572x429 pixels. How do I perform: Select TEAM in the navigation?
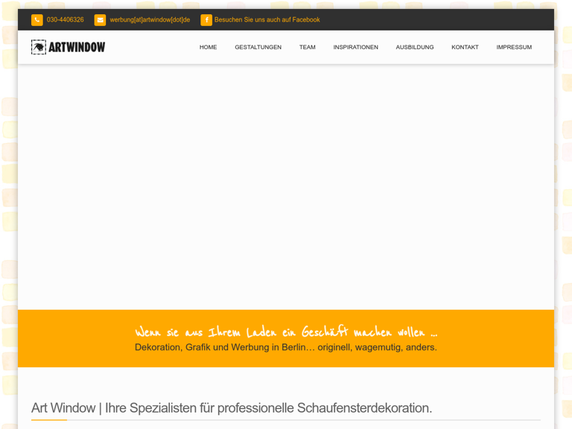point(307,47)
